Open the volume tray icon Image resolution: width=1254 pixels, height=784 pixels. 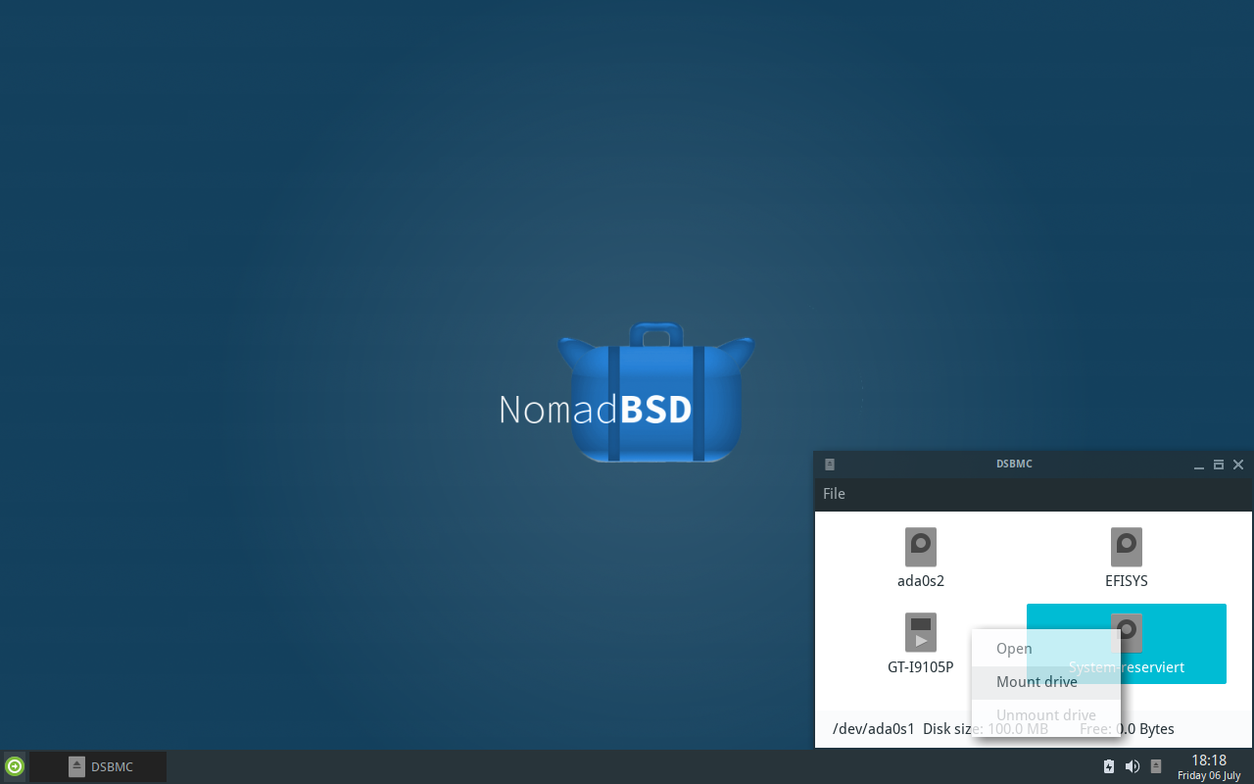click(x=1133, y=766)
